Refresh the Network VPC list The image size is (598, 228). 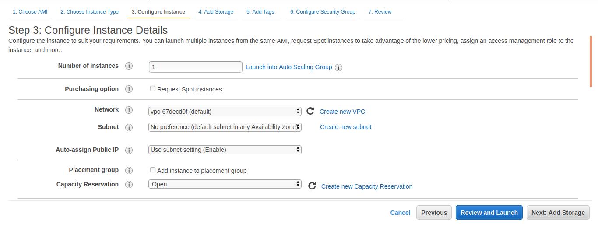pos(310,111)
